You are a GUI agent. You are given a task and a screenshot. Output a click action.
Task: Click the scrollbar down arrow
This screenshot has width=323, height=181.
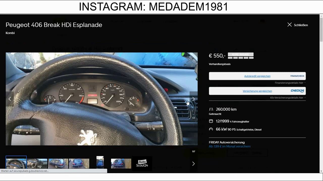click(x=321, y=171)
